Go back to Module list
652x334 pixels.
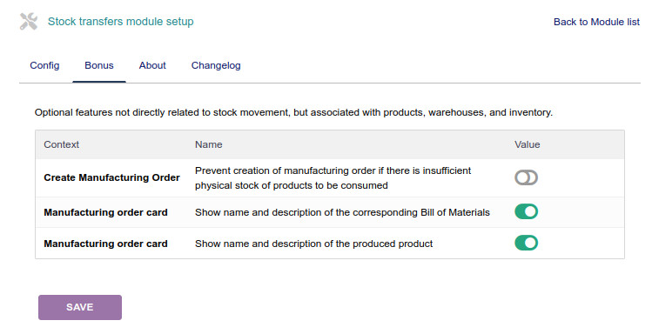pos(596,22)
